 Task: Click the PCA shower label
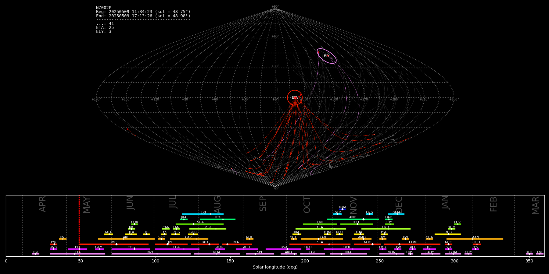(177, 247)
